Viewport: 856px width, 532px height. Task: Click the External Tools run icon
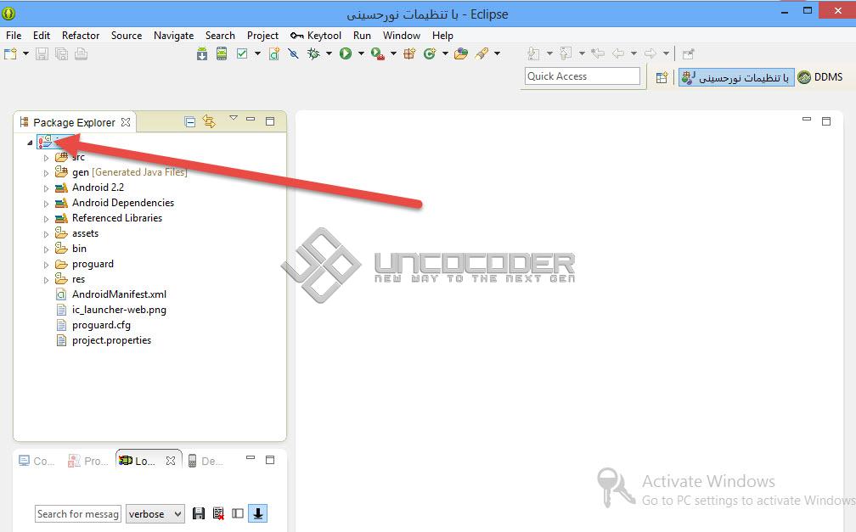coord(377,53)
